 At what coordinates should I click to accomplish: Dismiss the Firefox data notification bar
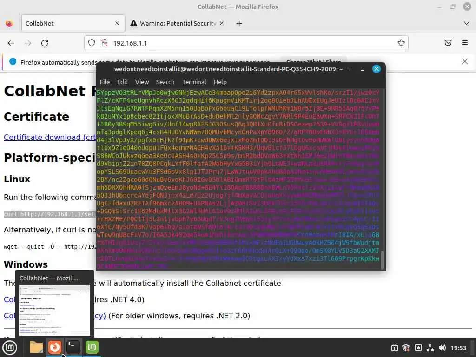tap(465, 62)
